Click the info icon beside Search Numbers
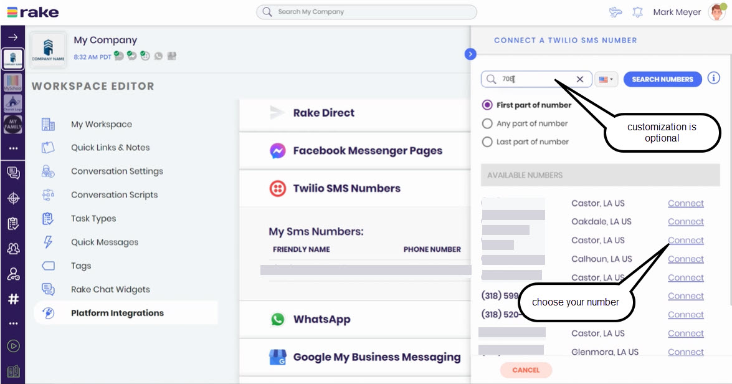 [x=713, y=78]
